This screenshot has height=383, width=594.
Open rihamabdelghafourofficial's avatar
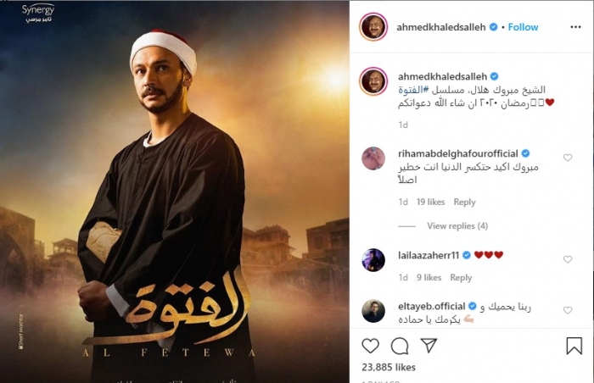pos(373,158)
